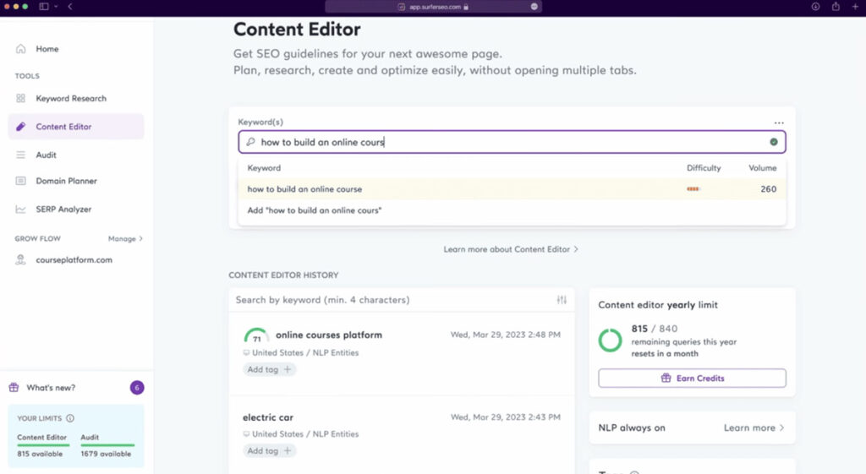Click the volume value 260
This screenshot has width=866, height=474.
tap(768, 188)
